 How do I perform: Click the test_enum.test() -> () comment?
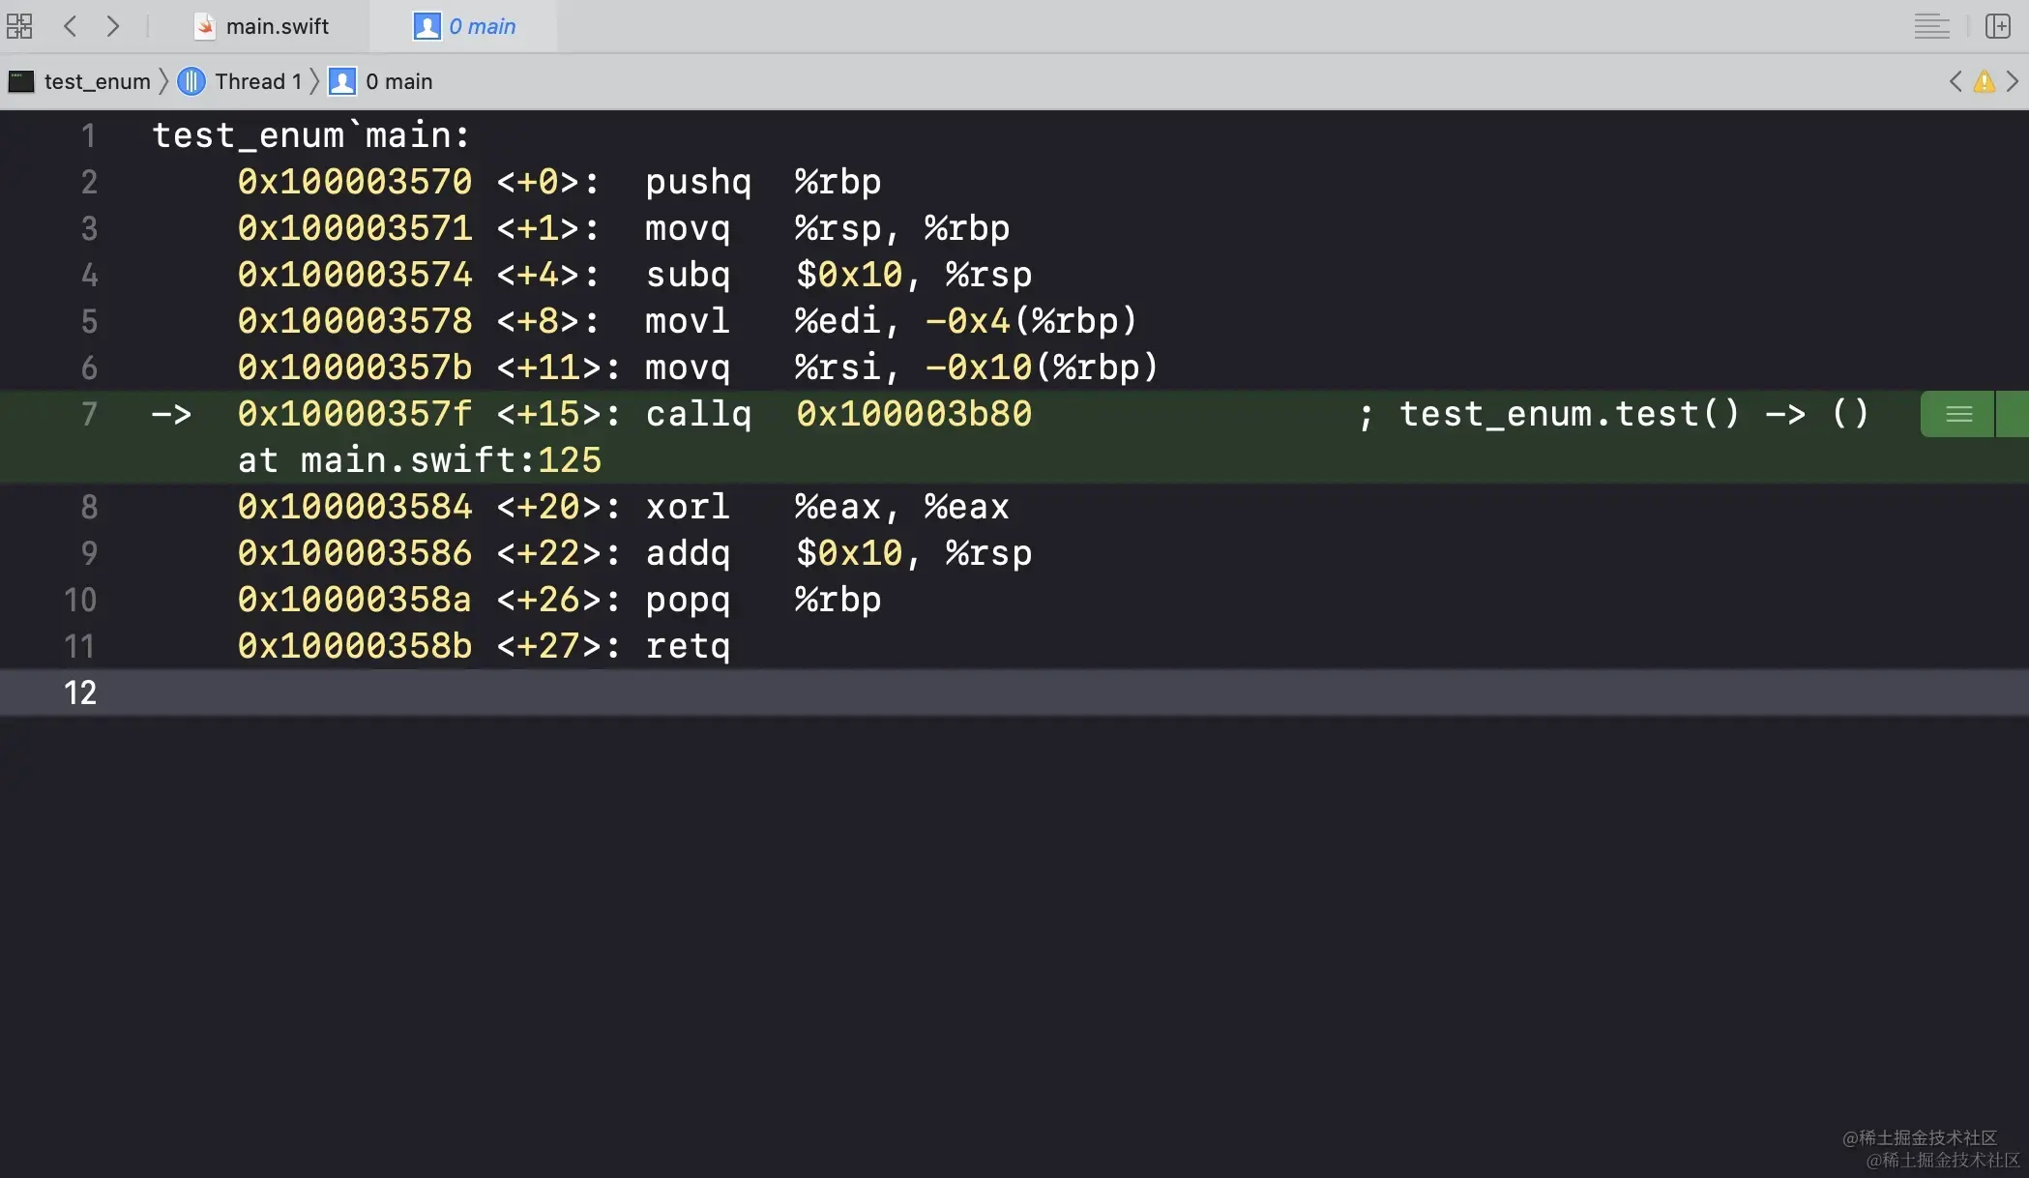[x=1633, y=414]
